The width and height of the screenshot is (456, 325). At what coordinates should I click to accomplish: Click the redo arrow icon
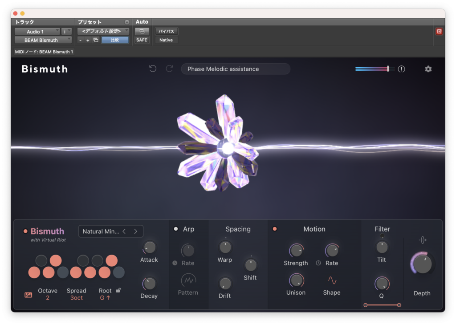(x=169, y=69)
